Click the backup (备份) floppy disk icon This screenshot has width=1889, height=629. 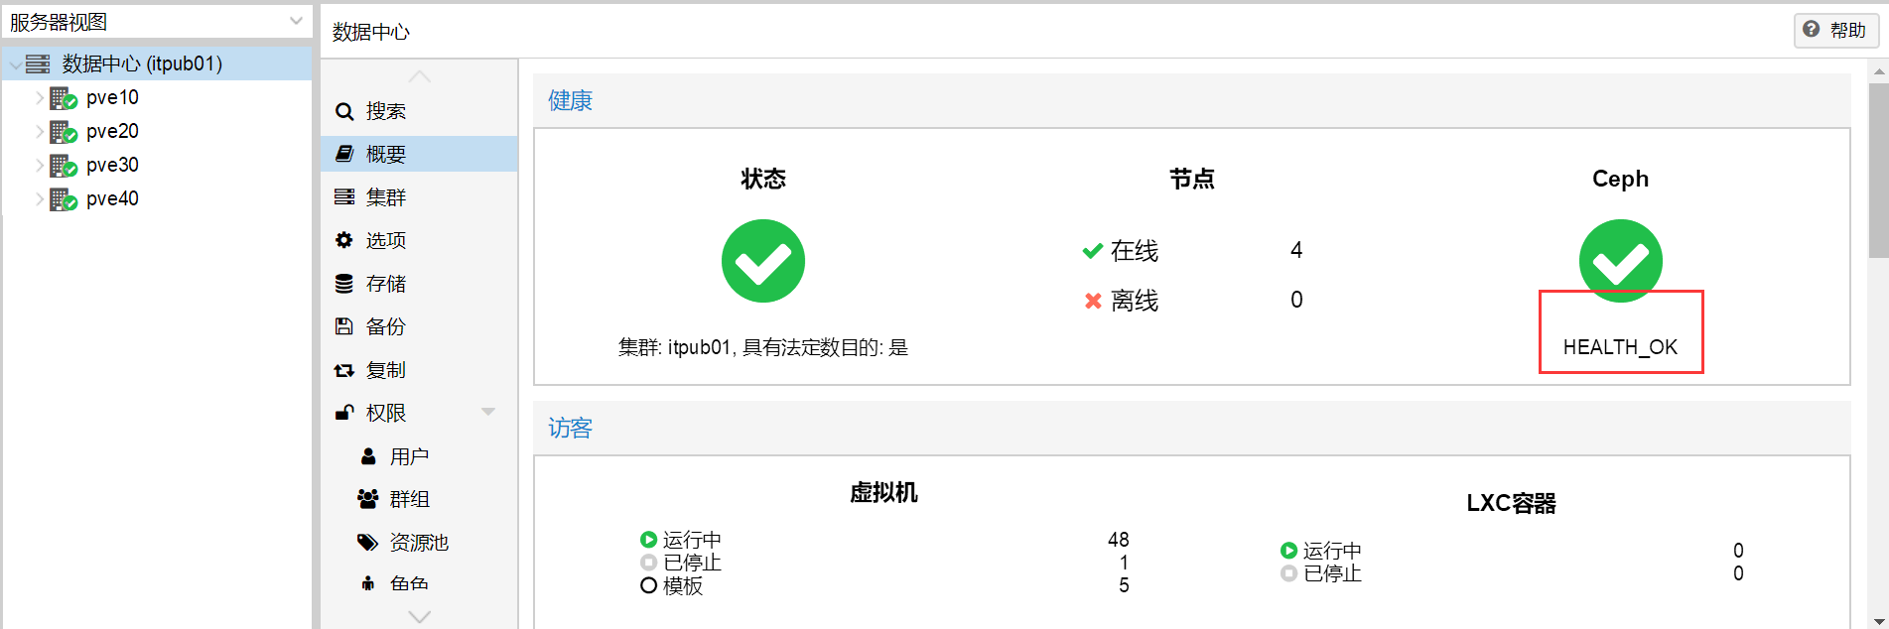344,326
